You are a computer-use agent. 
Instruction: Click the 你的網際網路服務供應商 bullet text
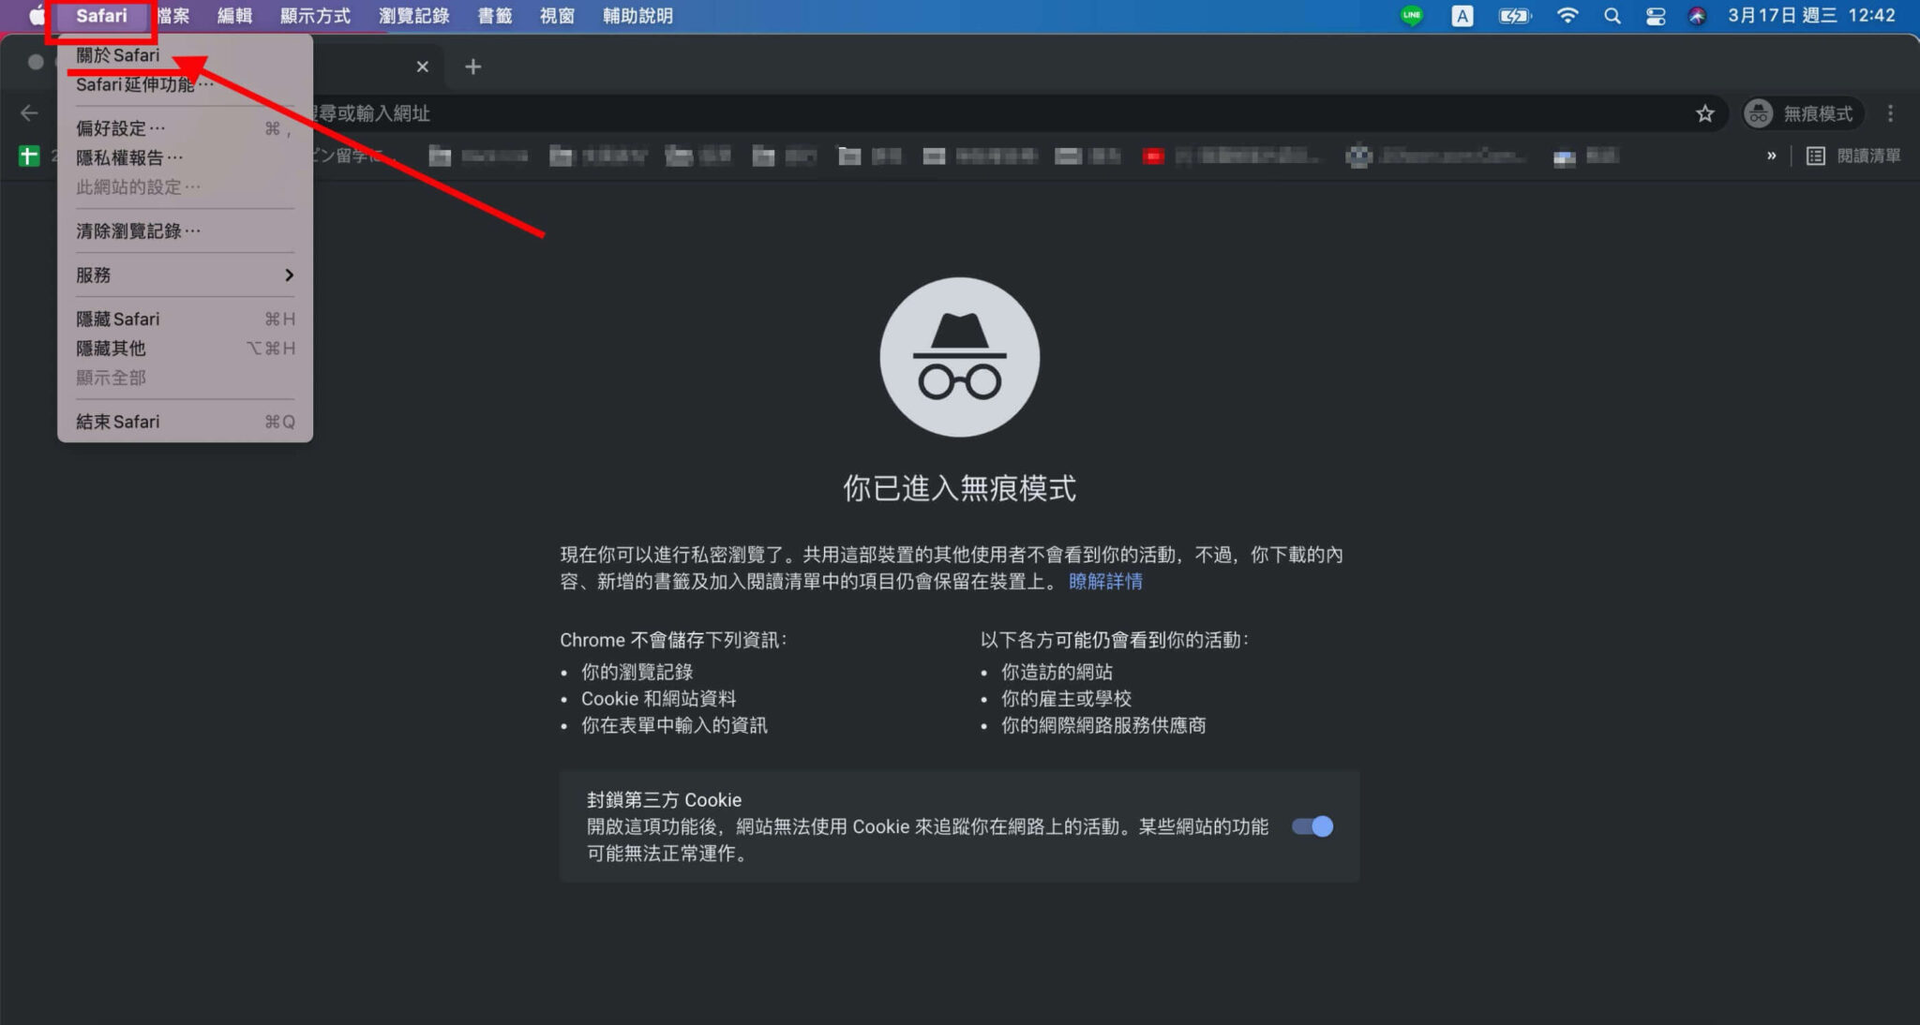pyautogui.click(x=1103, y=725)
